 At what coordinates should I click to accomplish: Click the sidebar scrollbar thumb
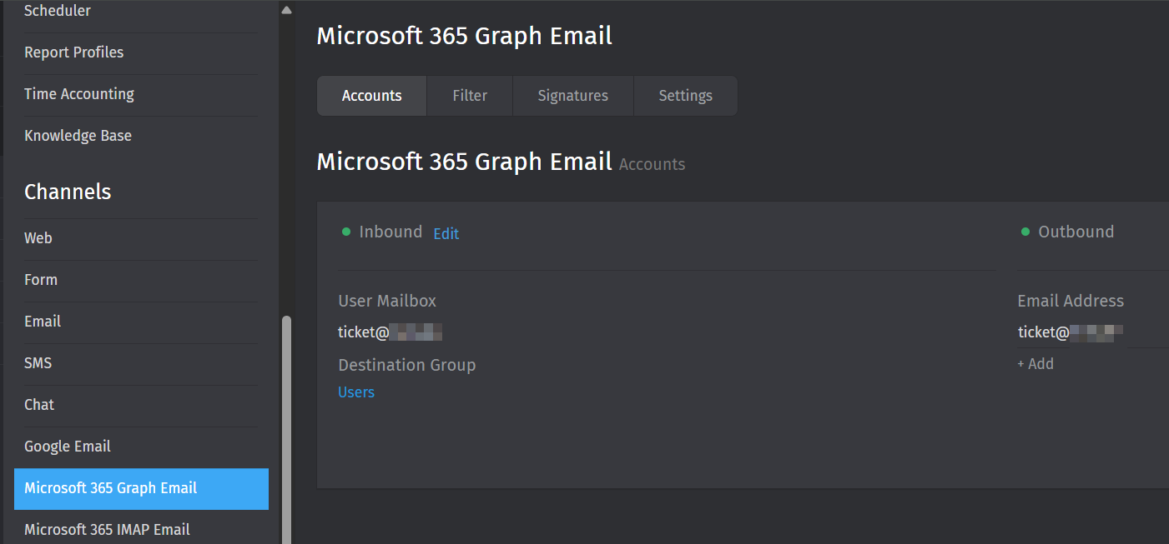[x=286, y=429]
